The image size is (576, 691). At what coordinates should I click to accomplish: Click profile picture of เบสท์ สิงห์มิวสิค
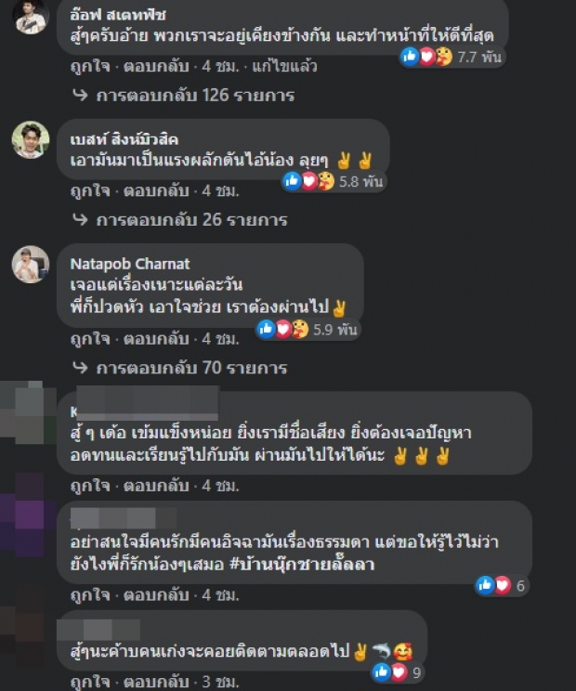(31, 139)
